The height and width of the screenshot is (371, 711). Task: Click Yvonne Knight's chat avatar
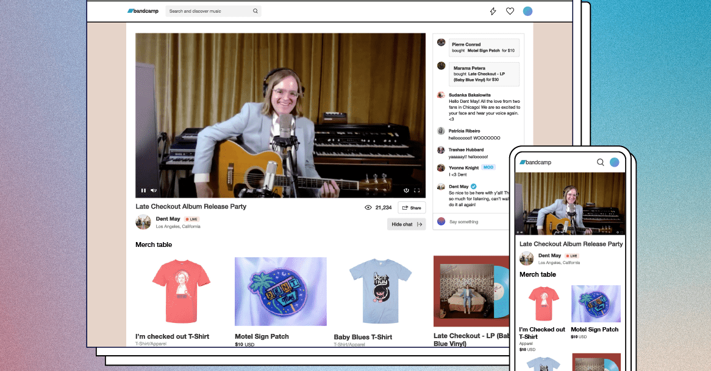[441, 168]
